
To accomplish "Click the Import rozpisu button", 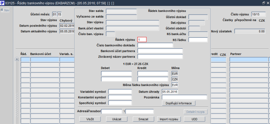I will [169, 119].
